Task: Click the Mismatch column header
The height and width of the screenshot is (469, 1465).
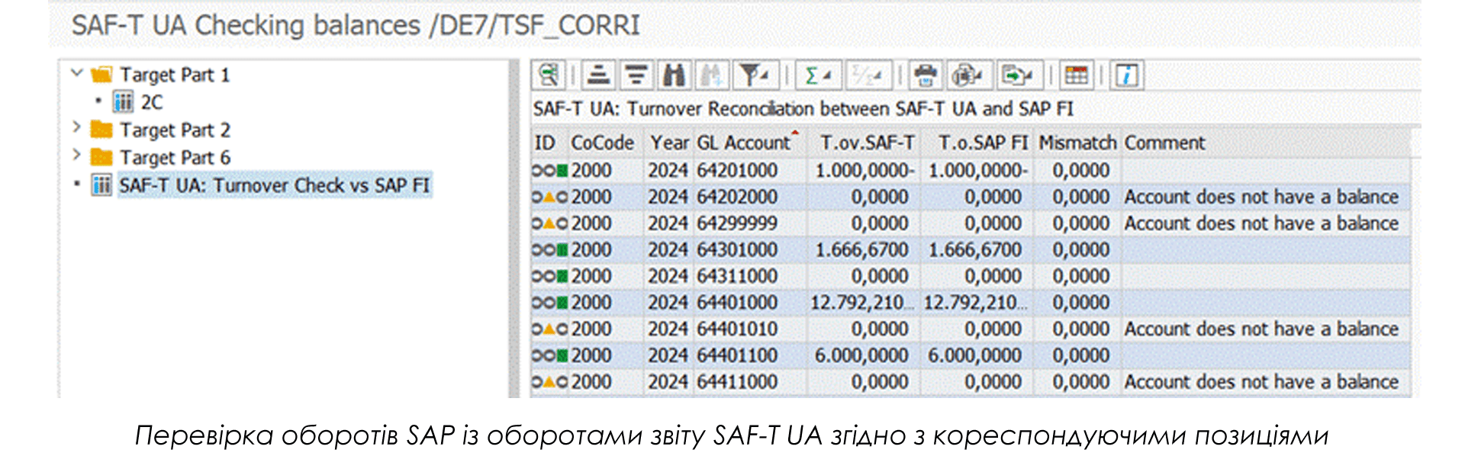Action: point(1077,143)
